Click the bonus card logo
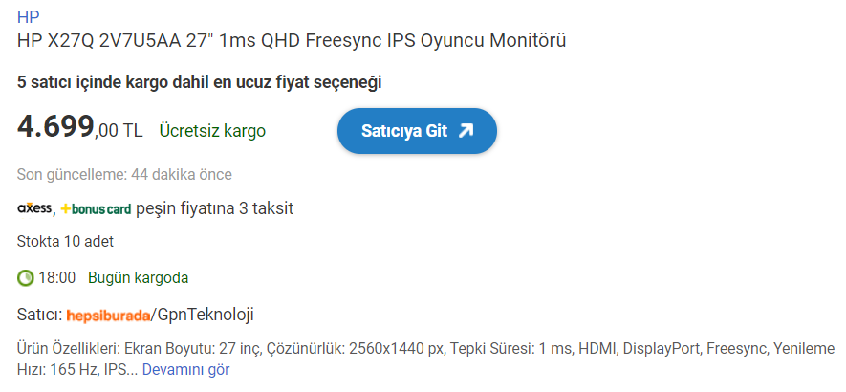846x392 pixels. tap(96, 208)
